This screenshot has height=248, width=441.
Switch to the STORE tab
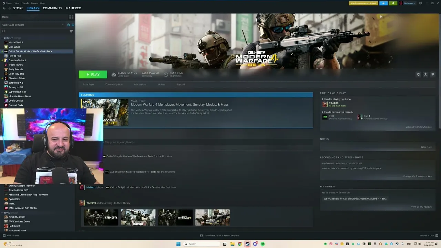tap(18, 8)
